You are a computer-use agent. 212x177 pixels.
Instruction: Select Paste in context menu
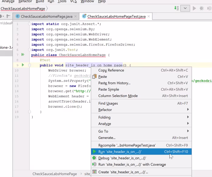[x=141, y=77]
